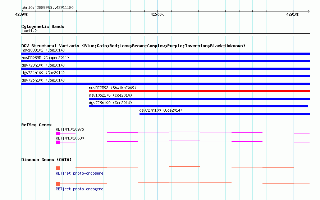
Task: Click the right arrowhead on the ruler
Action: tap(308, 11)
